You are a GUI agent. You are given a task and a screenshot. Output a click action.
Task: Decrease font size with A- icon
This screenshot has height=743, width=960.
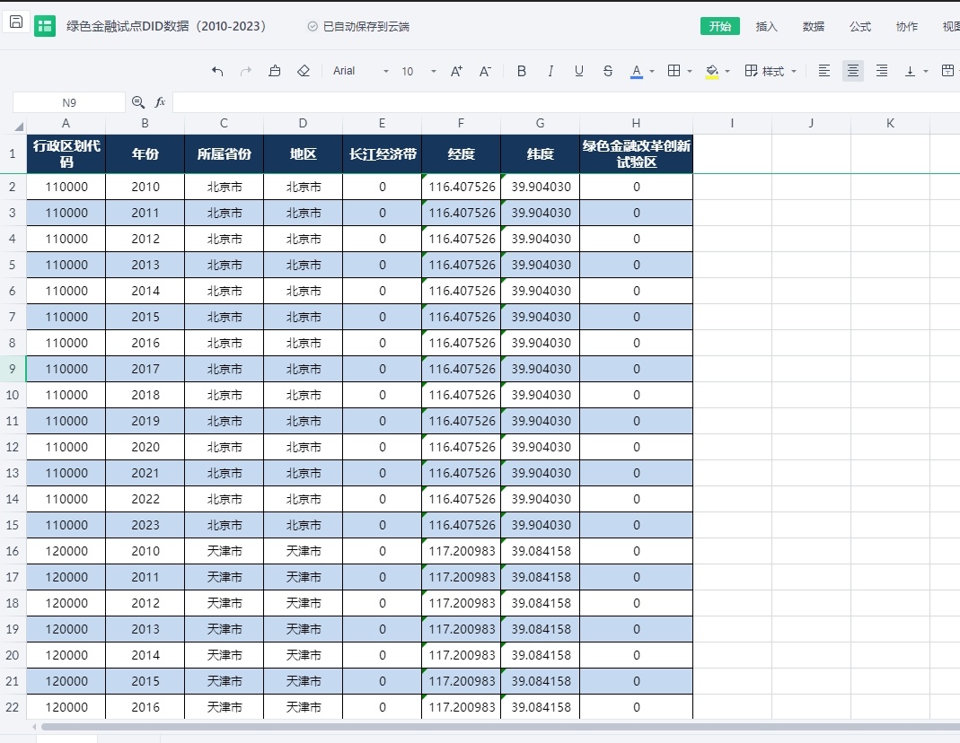point(485,71)
